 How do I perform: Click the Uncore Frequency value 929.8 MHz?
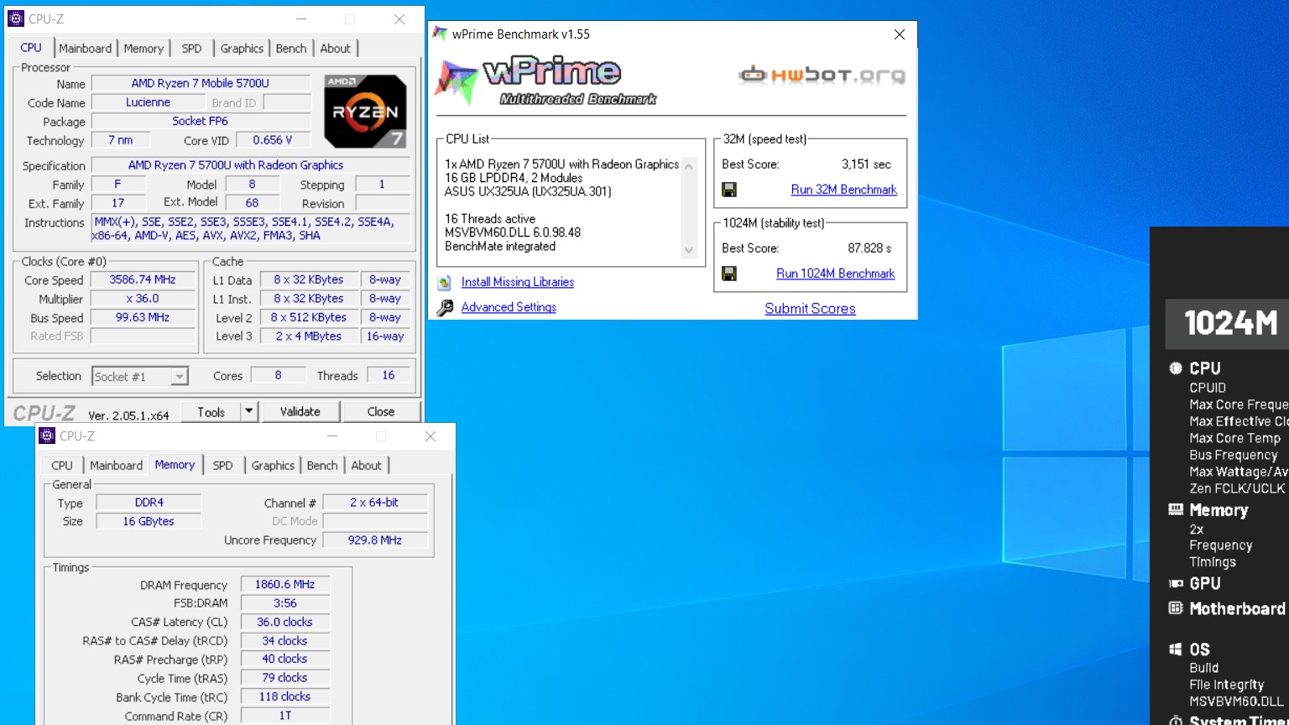[x=375, y=540]
